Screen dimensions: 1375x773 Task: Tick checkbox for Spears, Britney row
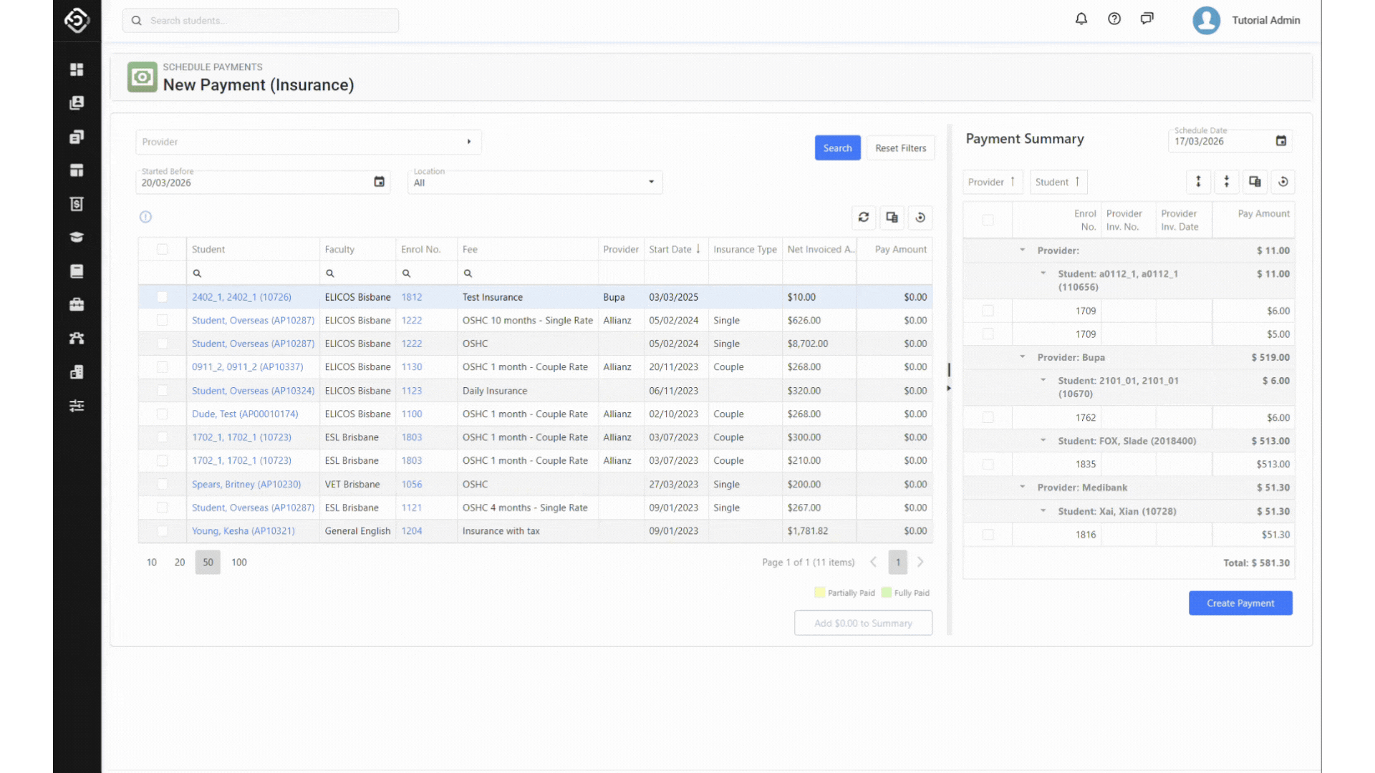(163, 485)
